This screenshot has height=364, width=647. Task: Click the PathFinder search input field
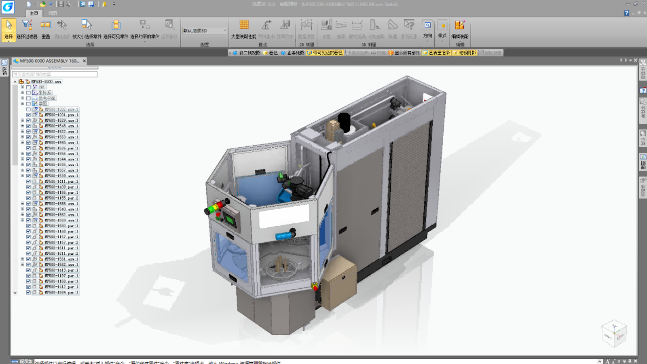pyautogui.click(x=55, y=74)
